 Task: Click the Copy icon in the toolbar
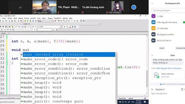tap(12, 21)
